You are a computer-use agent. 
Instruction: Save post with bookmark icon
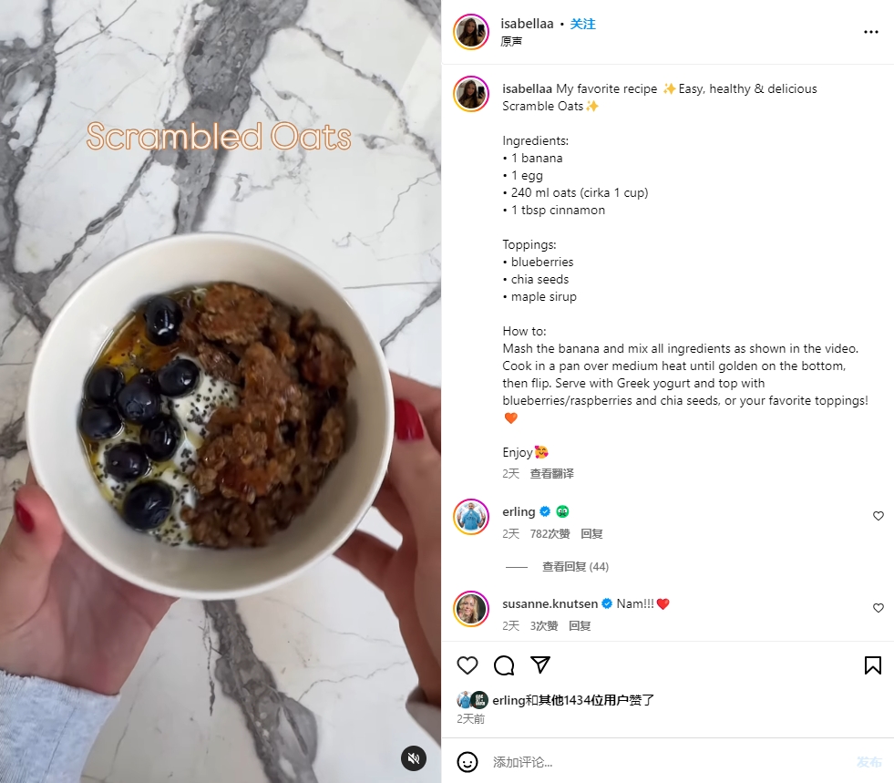click(x=872, y=665)
